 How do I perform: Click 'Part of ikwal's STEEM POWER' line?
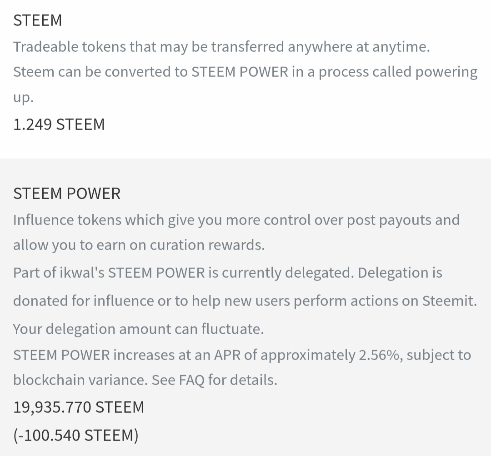[228, 273]
